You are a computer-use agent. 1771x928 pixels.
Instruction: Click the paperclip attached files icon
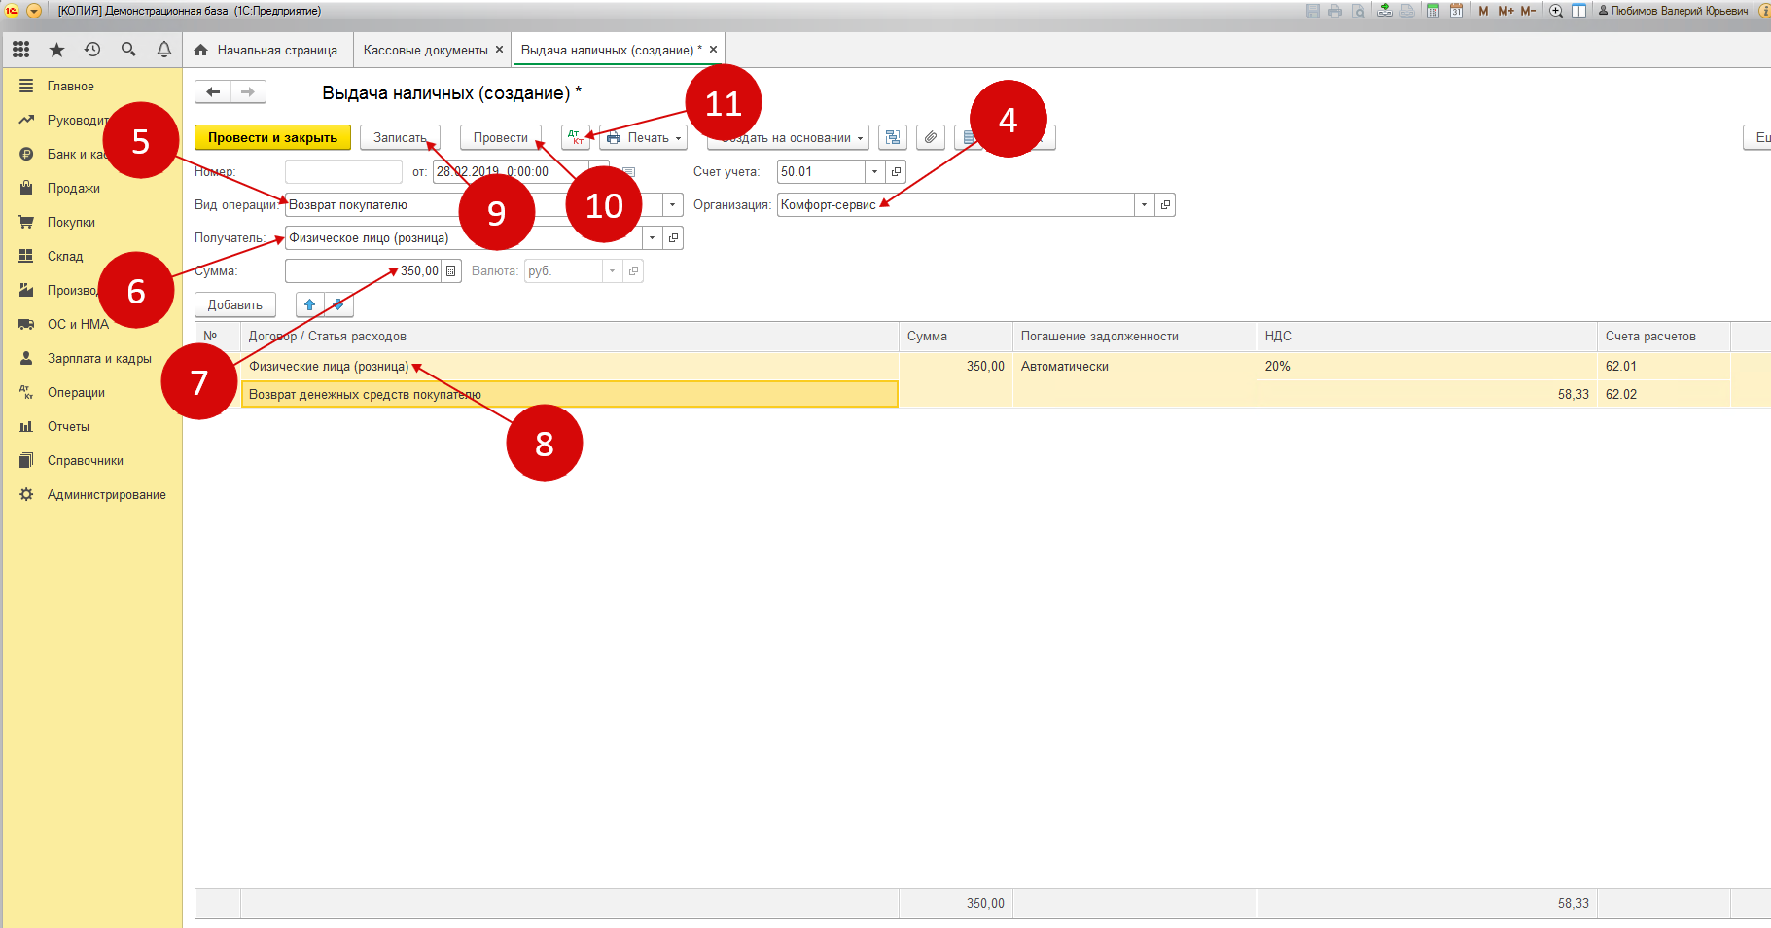tap(931, 137)
